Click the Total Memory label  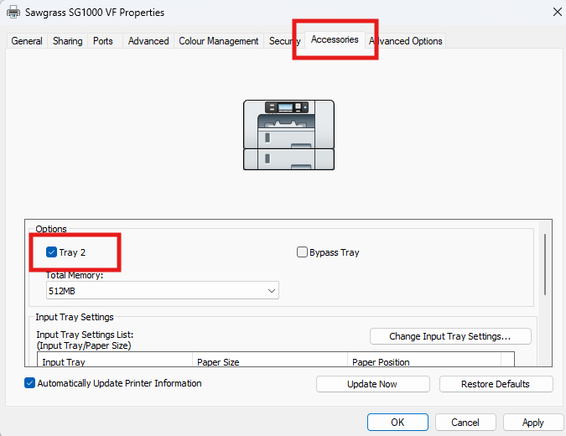tap(75, 275)
